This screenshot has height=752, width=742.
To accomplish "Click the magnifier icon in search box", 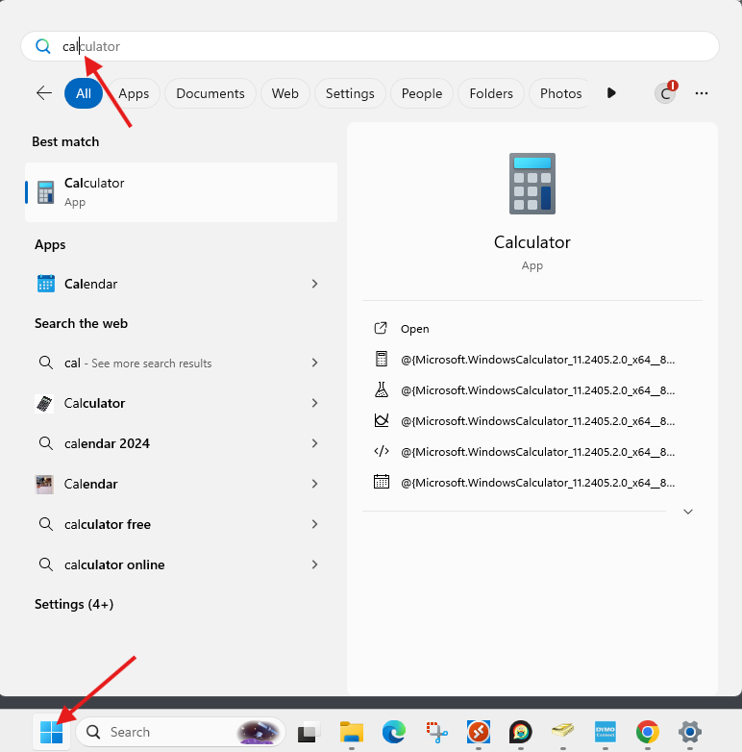I will point(42,46).
